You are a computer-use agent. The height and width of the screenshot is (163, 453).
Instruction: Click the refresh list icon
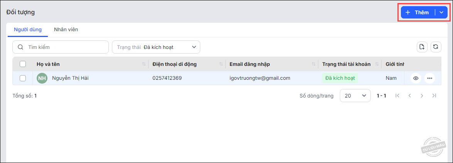[x=436, y=47]
